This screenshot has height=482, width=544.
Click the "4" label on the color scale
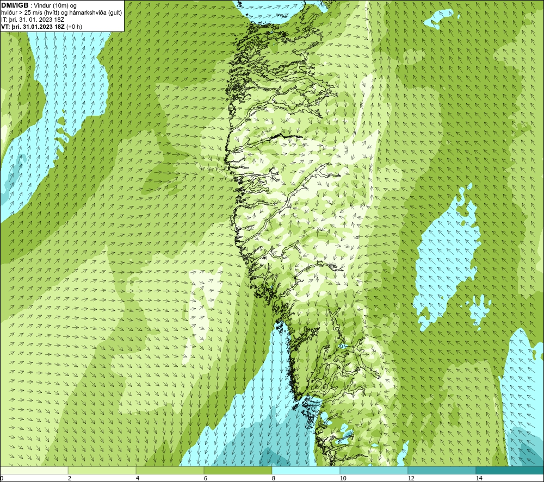[x=138, y=478]
